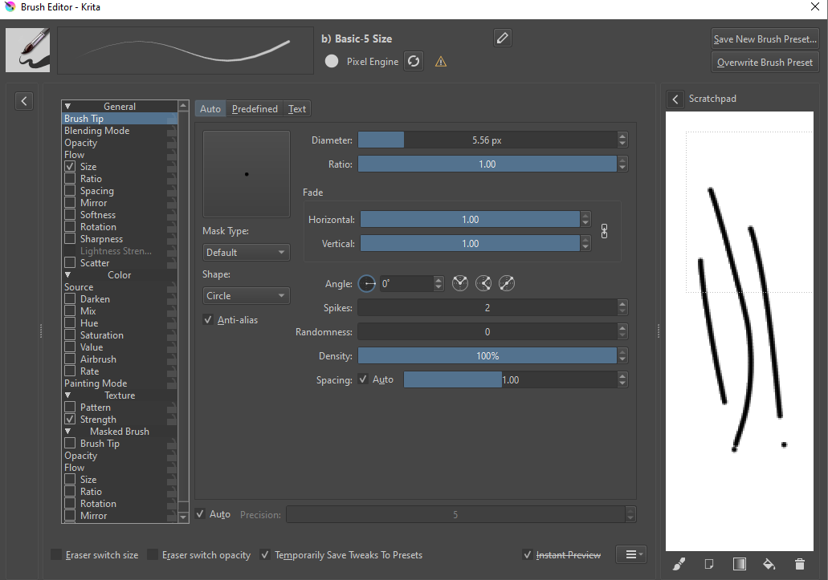Click Save New Brush Preset button
The height and width of the screenshot is (580, 828).
pos(765,39)
